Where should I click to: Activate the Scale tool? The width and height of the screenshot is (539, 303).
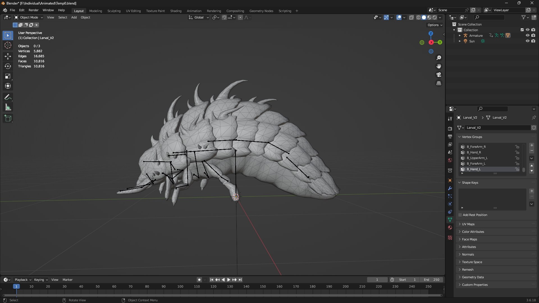[x=8, y=76]
